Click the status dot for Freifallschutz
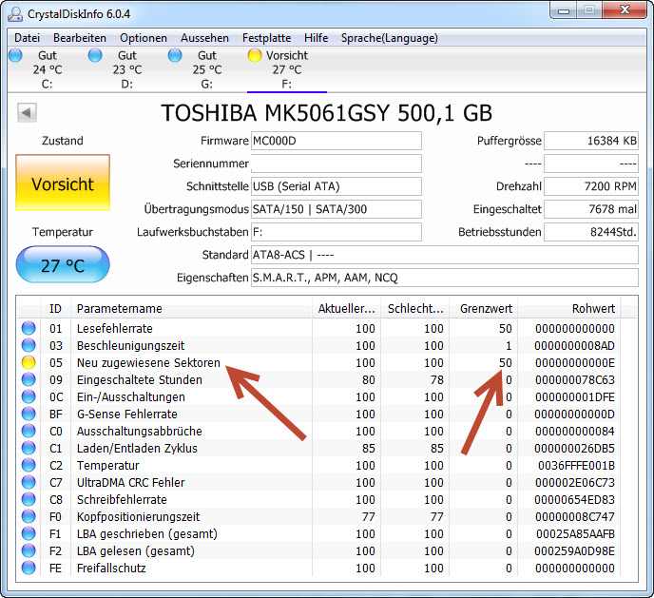 click(x=29, y=568)
